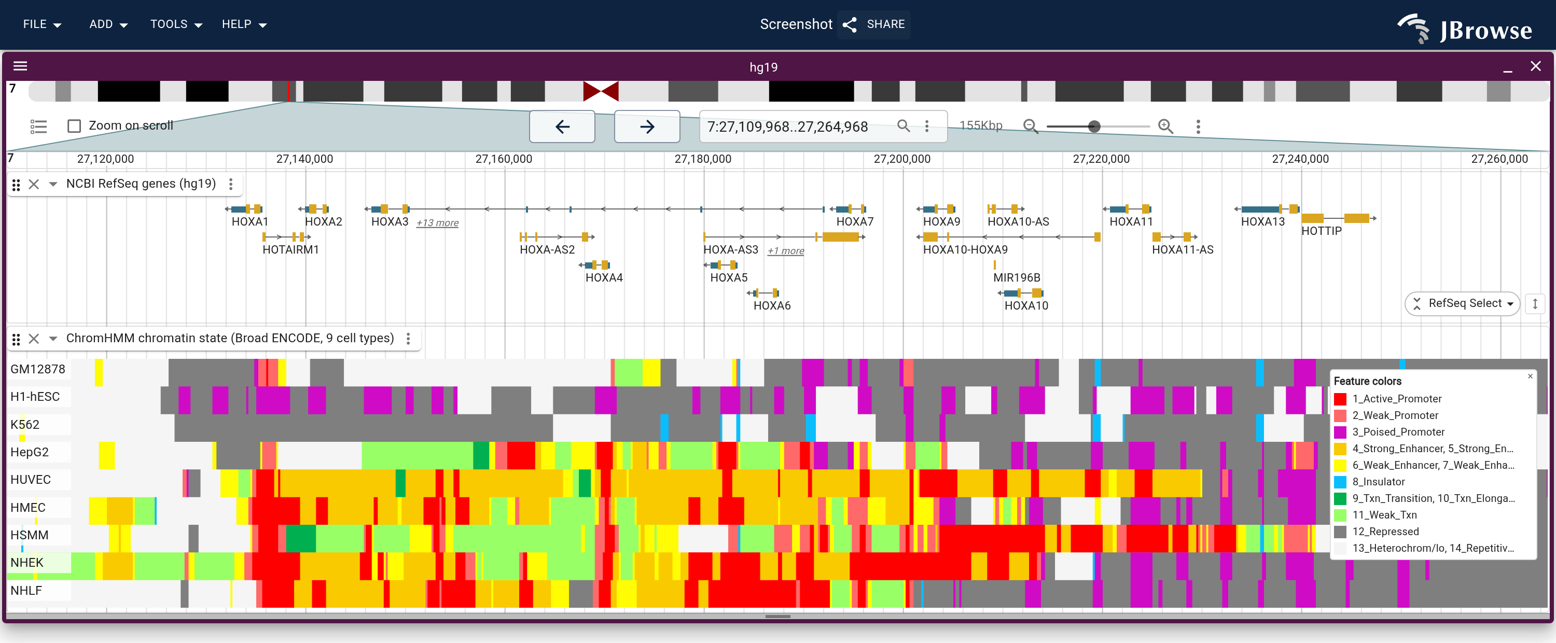The height and width of the screenshot is (643, 1556).
Task: Click the GM12878 row label
Action: click(37, 369)
